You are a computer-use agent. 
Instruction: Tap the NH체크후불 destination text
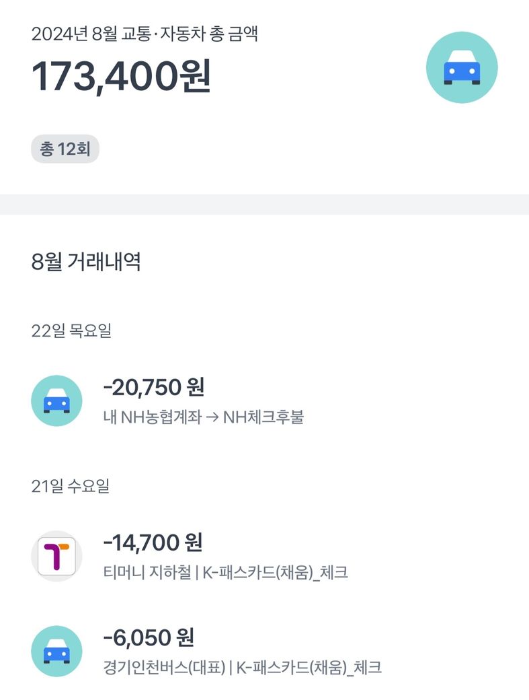[x=263, y=417]
